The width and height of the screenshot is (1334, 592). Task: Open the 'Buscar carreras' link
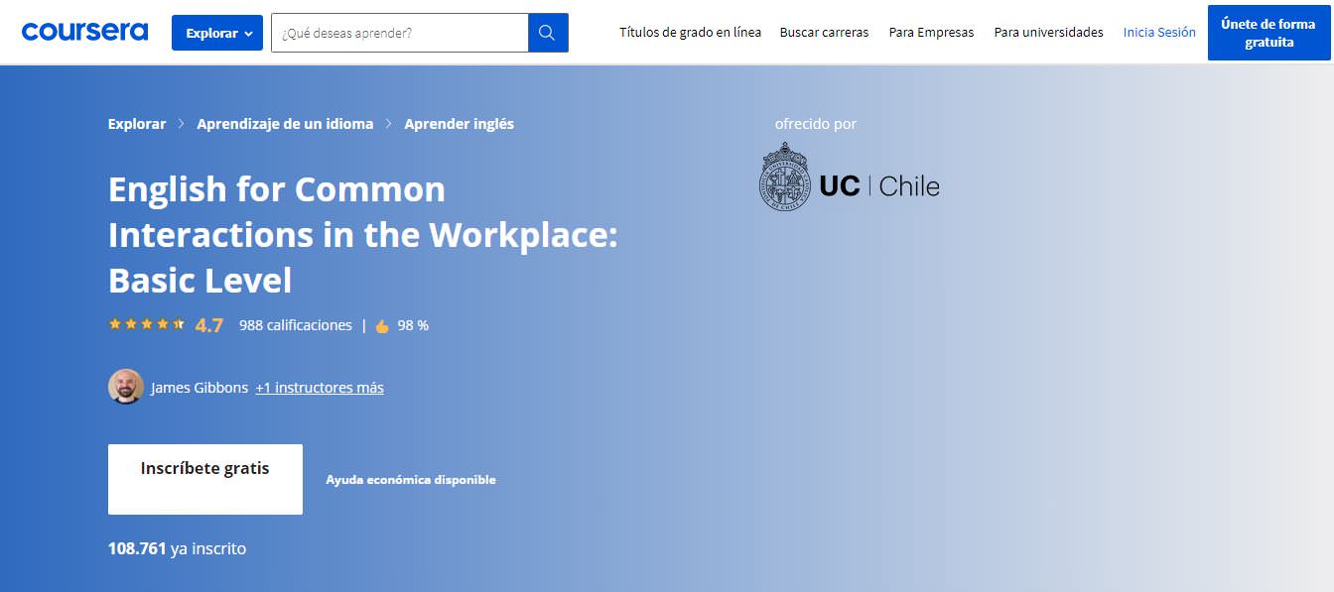click(824, 33)
